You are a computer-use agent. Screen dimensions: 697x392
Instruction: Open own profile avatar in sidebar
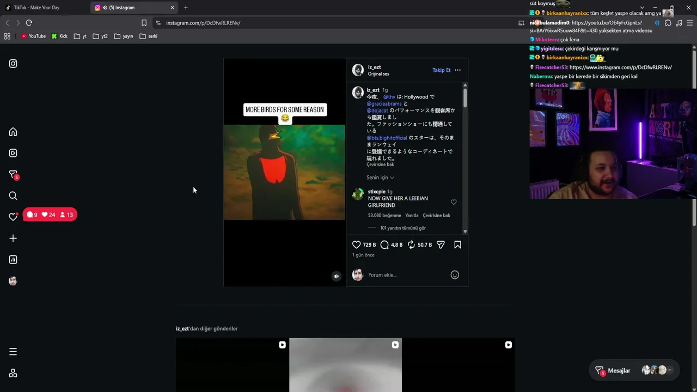(x=13, y=281)
